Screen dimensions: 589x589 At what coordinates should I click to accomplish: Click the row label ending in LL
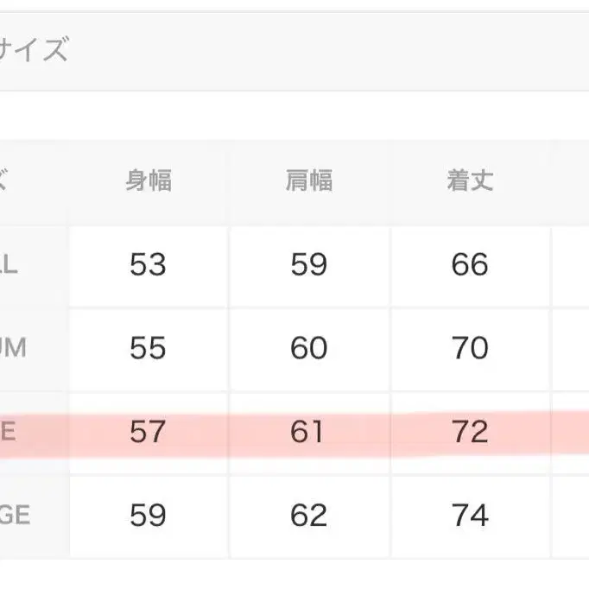10,265
